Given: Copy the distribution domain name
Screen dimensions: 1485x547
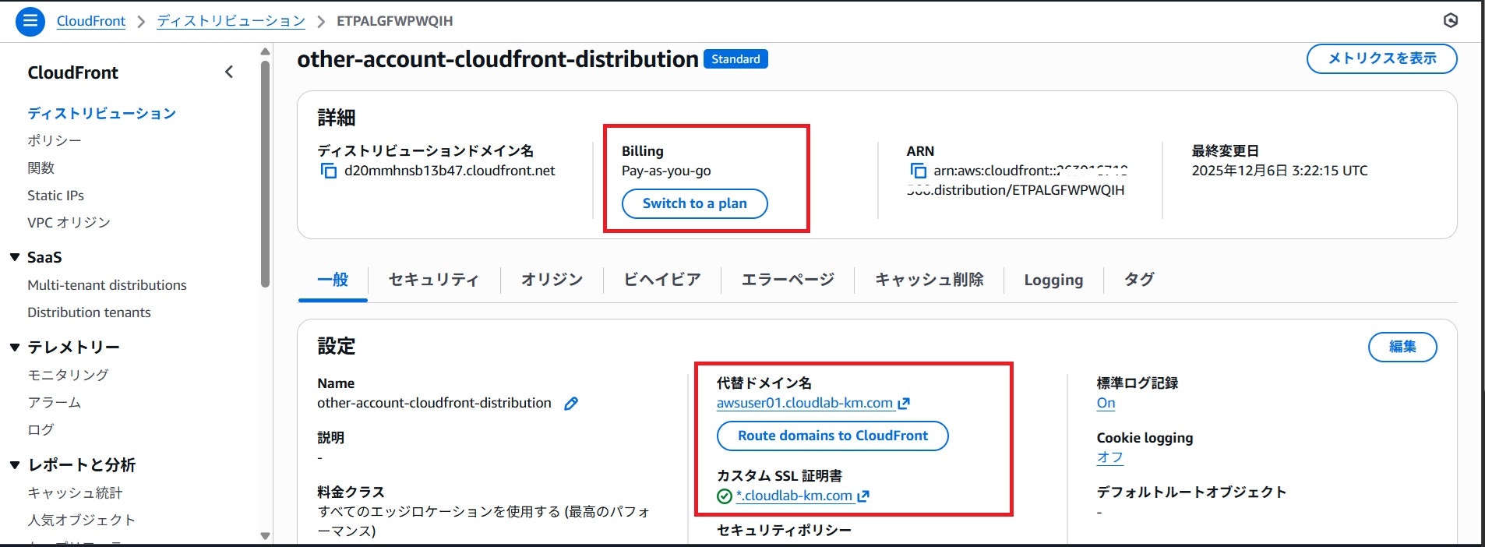Looking at the screenshot, I should (328, 171).
